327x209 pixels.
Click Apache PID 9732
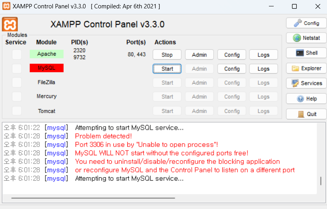coord(80,57)
